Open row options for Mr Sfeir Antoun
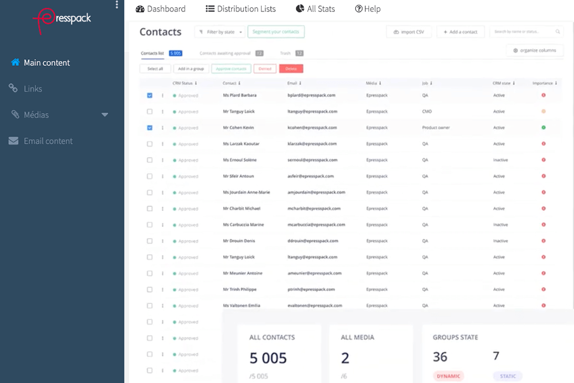 (x=163, y=177)
